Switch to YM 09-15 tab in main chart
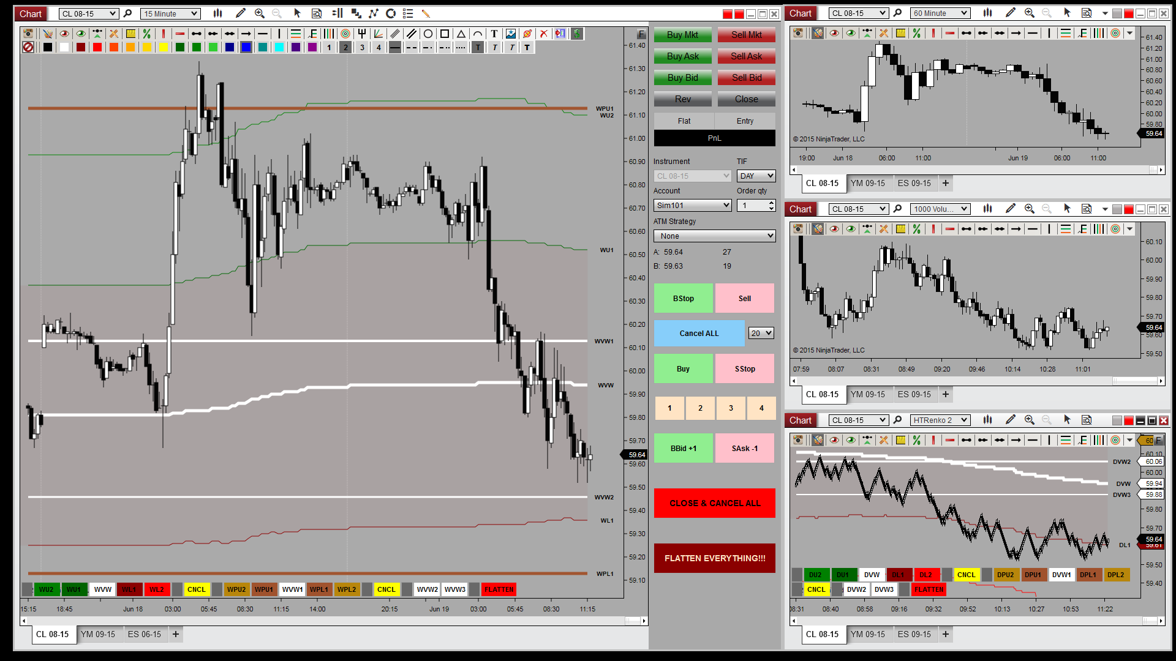 (98, 635)
